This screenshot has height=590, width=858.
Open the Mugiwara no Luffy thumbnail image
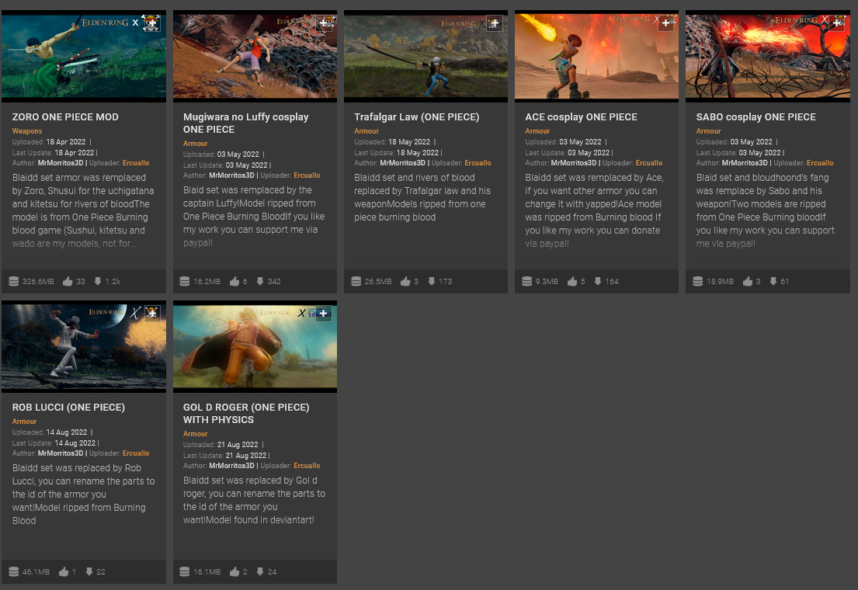point(255,56)
